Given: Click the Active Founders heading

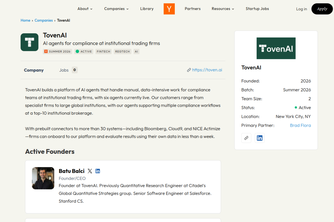Looking at the screenshot, I should (x=50, y=152).
